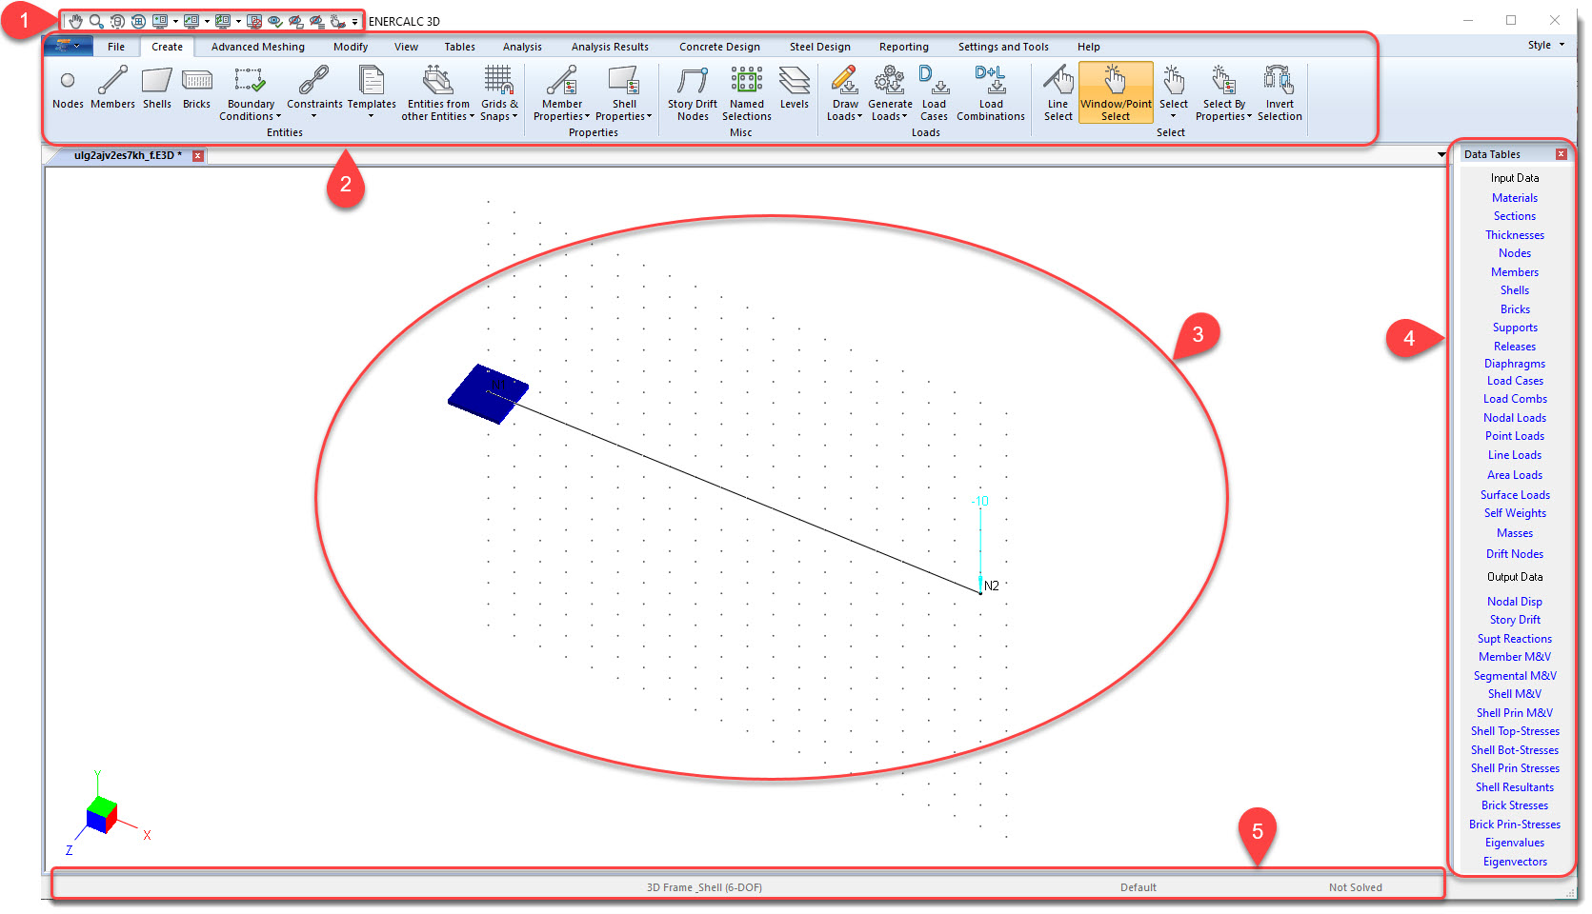Toggle the Window/Point Select mode
This screenshot has height=914, width=1592.
tap(1116, 93)
